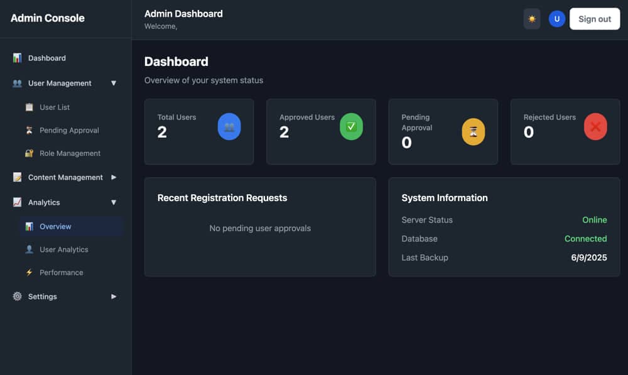Click the yellow Pending Approval hourglass icon
The image size is (628, 375).
(474, 132)
